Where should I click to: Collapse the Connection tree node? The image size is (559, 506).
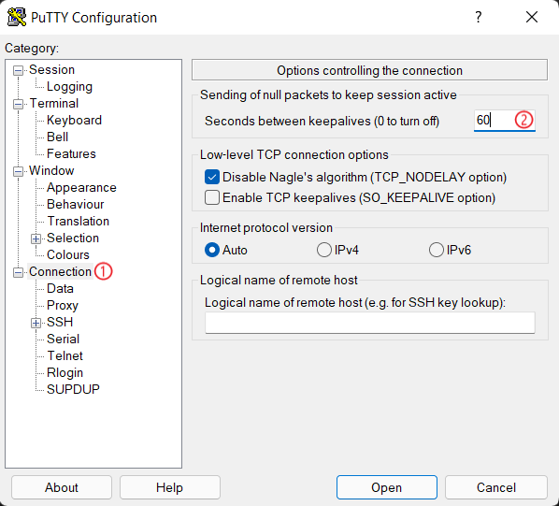pyautogui.click(x=18, y=273)
